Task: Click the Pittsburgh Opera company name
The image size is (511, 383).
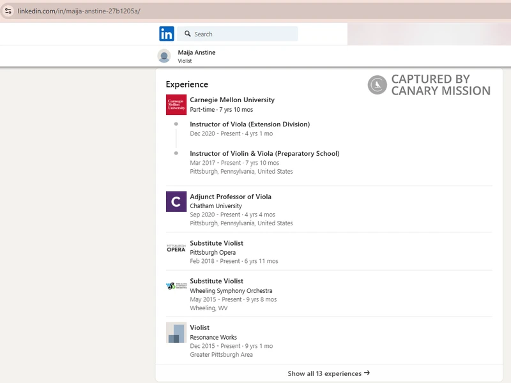Action: pos(213,252)
